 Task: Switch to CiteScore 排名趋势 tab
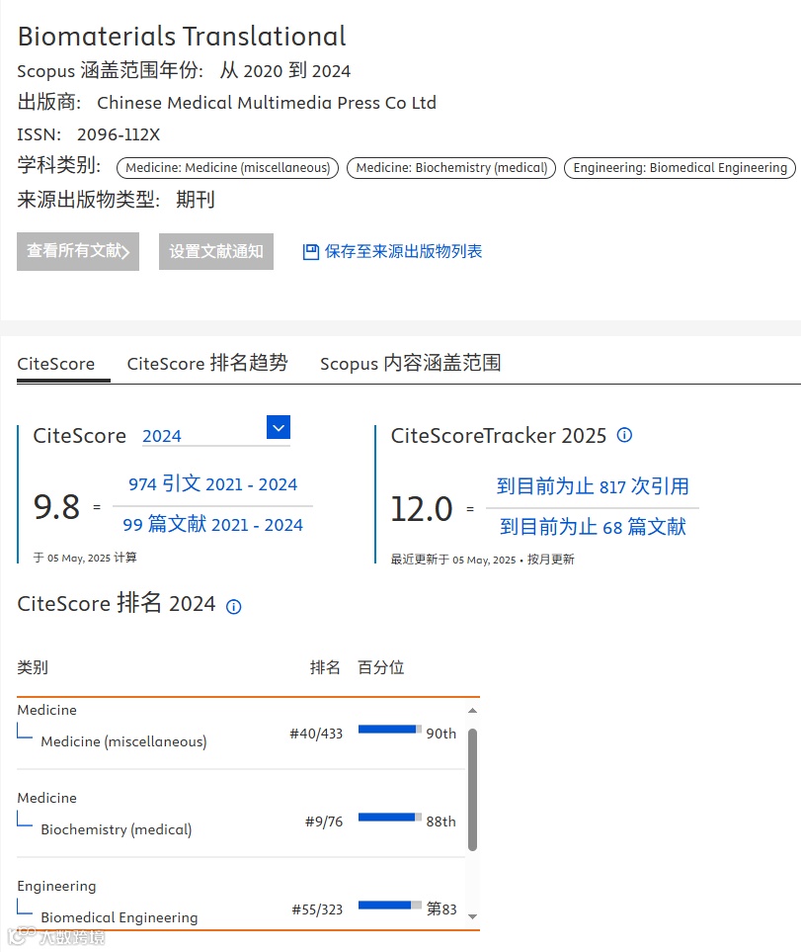click(207, 363)
